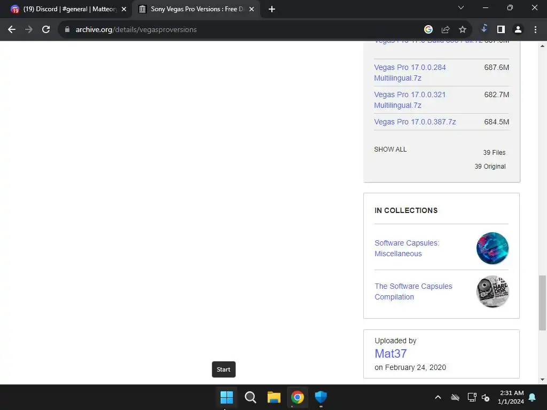
Task: Open The Software Capsules Compilation link
Action: coord(413,291)
